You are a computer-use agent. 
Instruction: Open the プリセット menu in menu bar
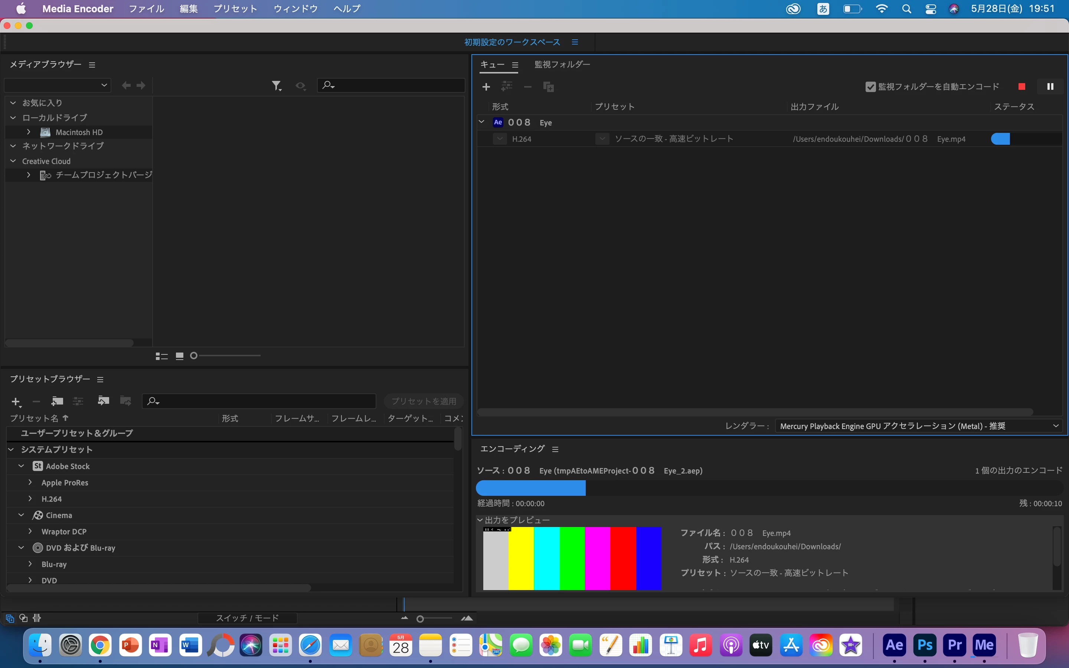[235, 9]
